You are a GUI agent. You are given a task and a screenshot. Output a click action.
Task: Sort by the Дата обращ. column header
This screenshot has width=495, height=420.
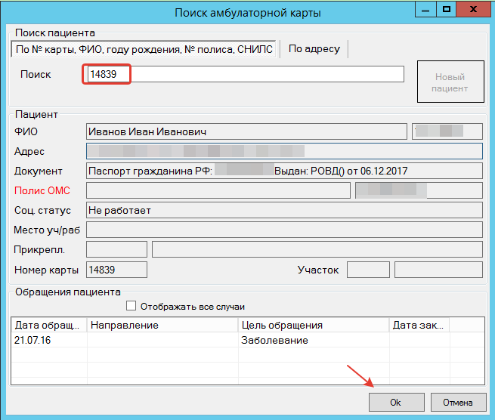(x=50, y=325)
